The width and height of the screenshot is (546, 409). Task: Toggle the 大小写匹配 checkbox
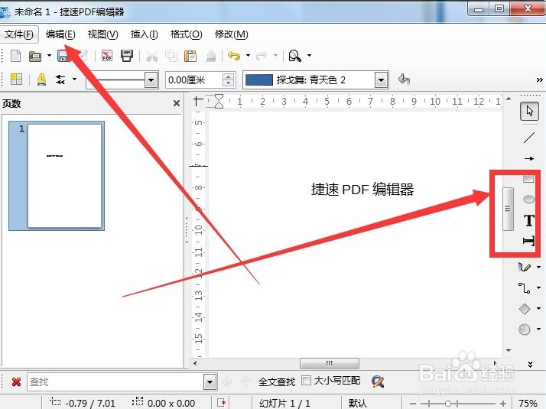[x=306, y=381]
